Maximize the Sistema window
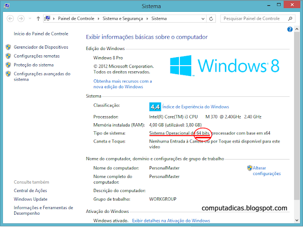Image resolution: width=303 pixels, height=227 pixels. 278,5
